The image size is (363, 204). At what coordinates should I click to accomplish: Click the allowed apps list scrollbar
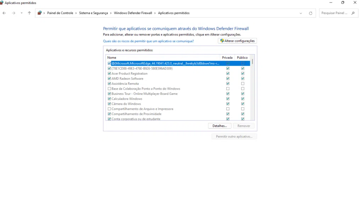point(252,89)
